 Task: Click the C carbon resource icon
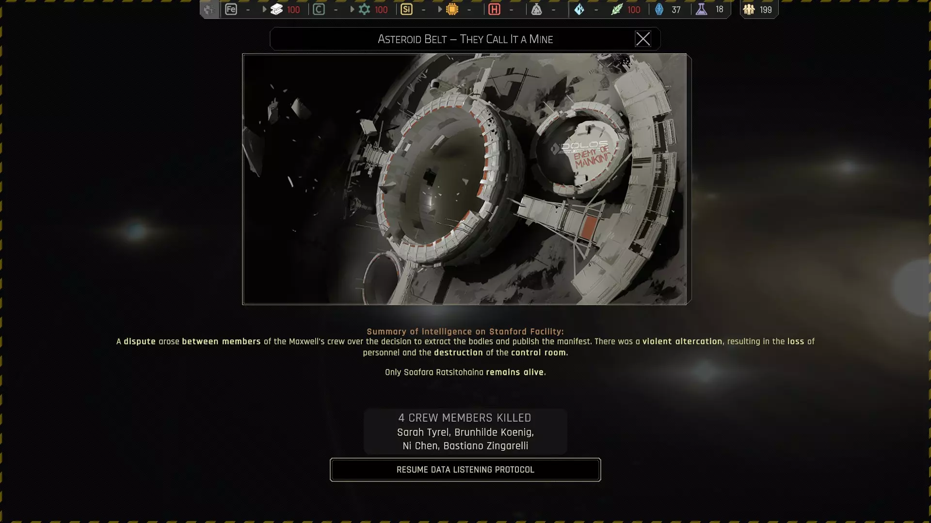pyautogui.click(x=319, y=9)
